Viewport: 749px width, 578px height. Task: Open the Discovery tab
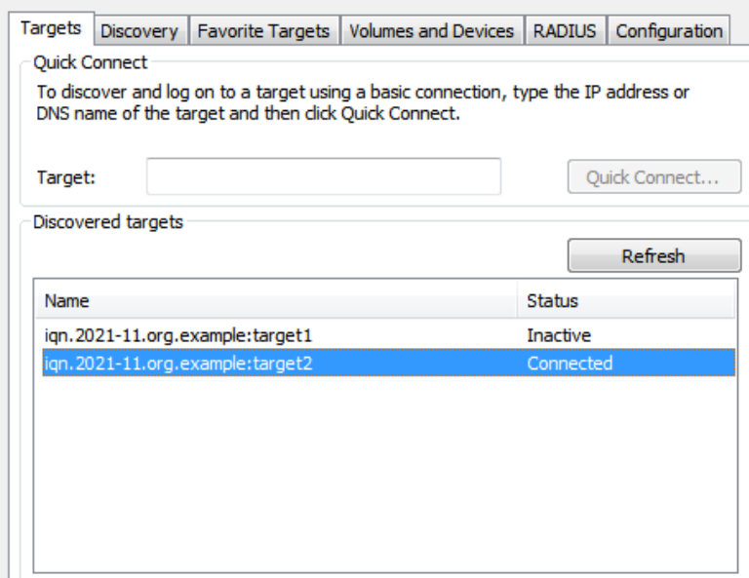pos(139,31)
